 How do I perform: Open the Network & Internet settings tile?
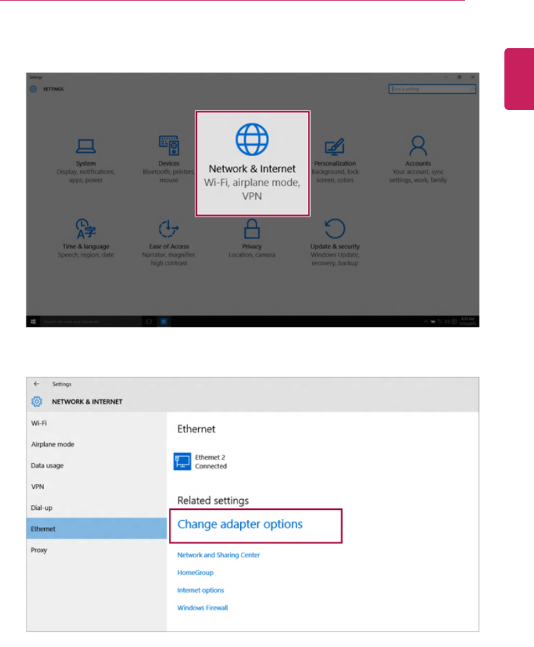(x=252, y=164)
